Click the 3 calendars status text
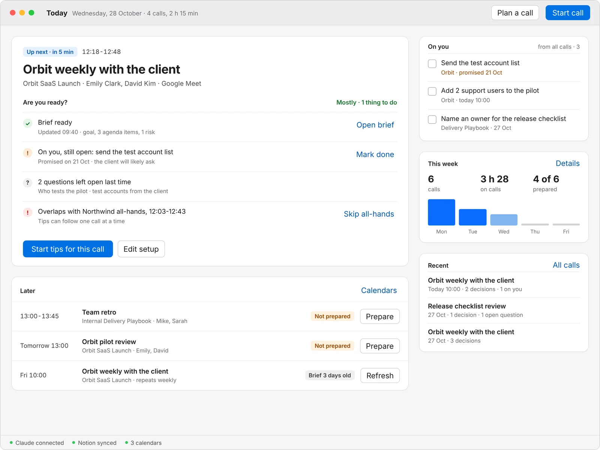This screenshot has height=450, width=600. [x=146, y=443]
